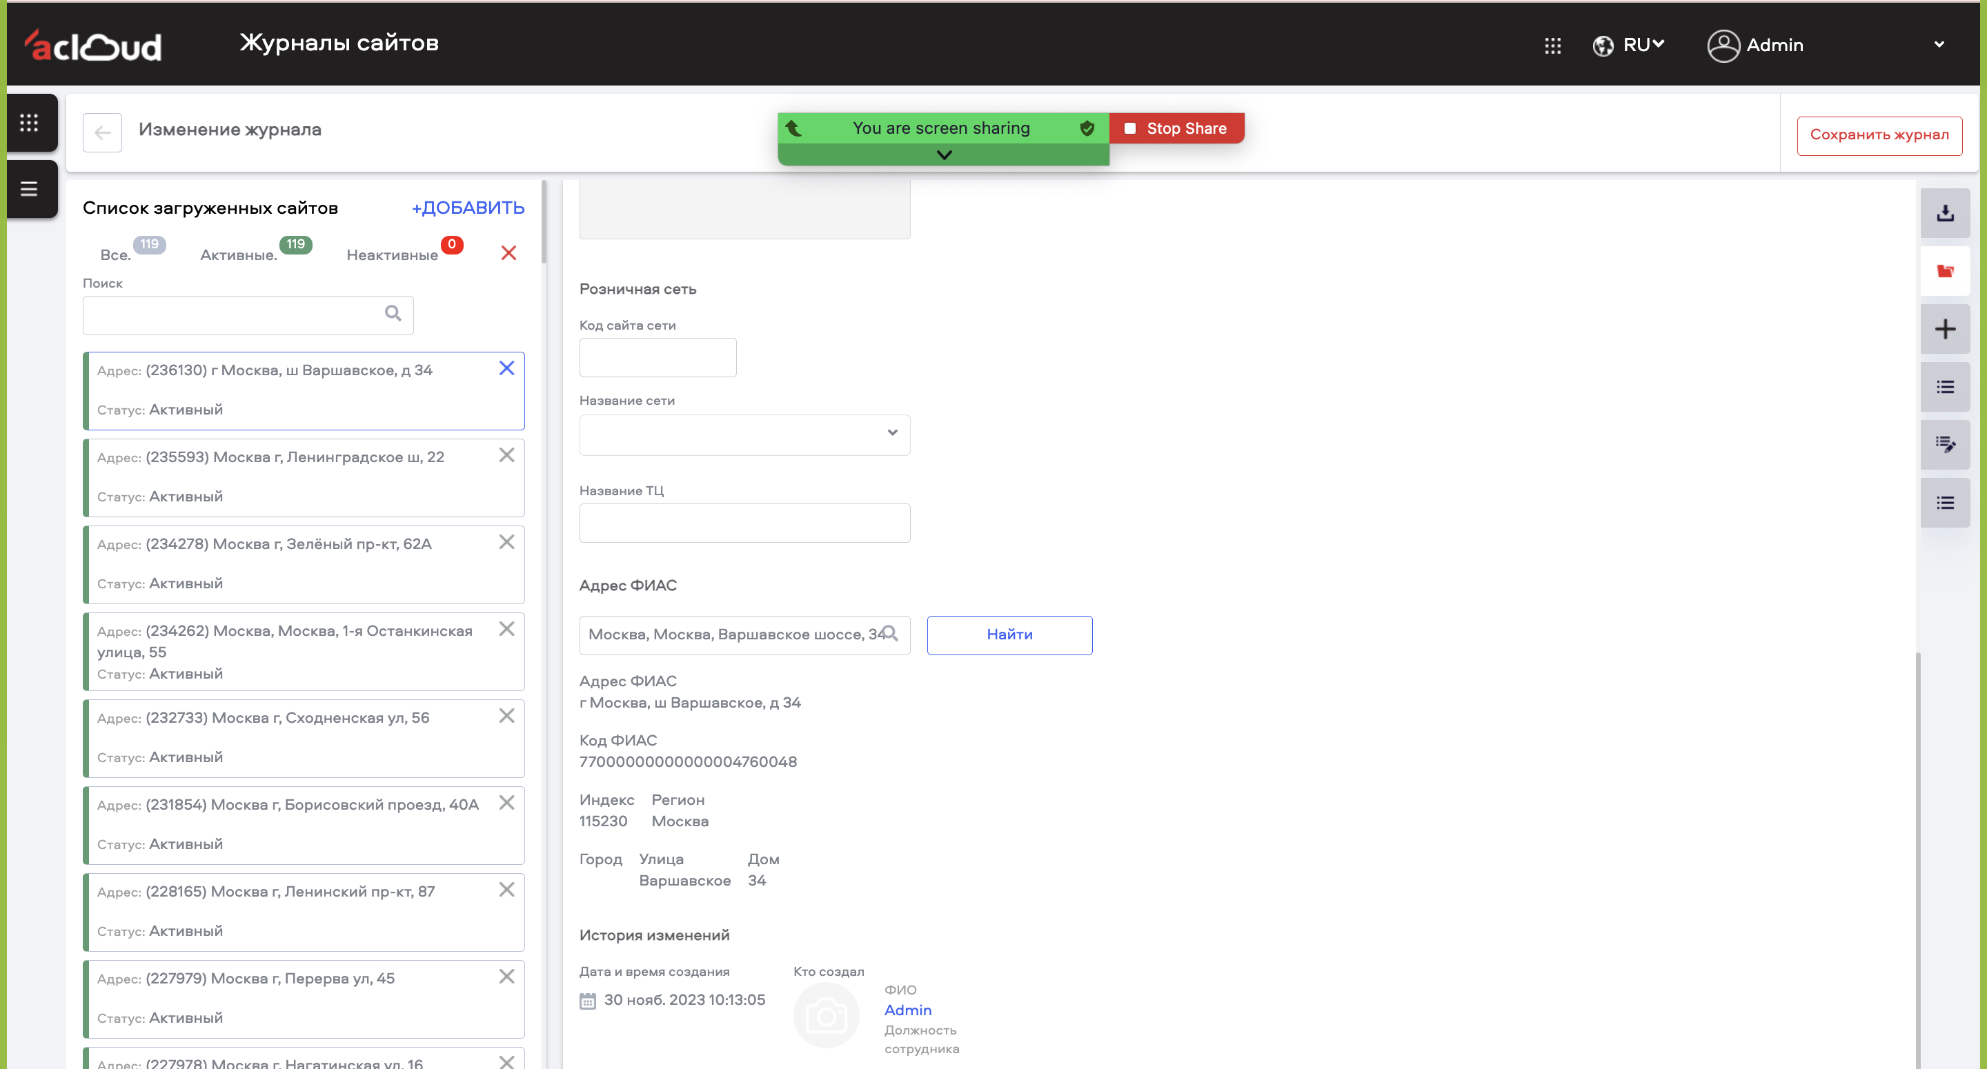Click the Admin user avatar icon

pos(1723,46)
